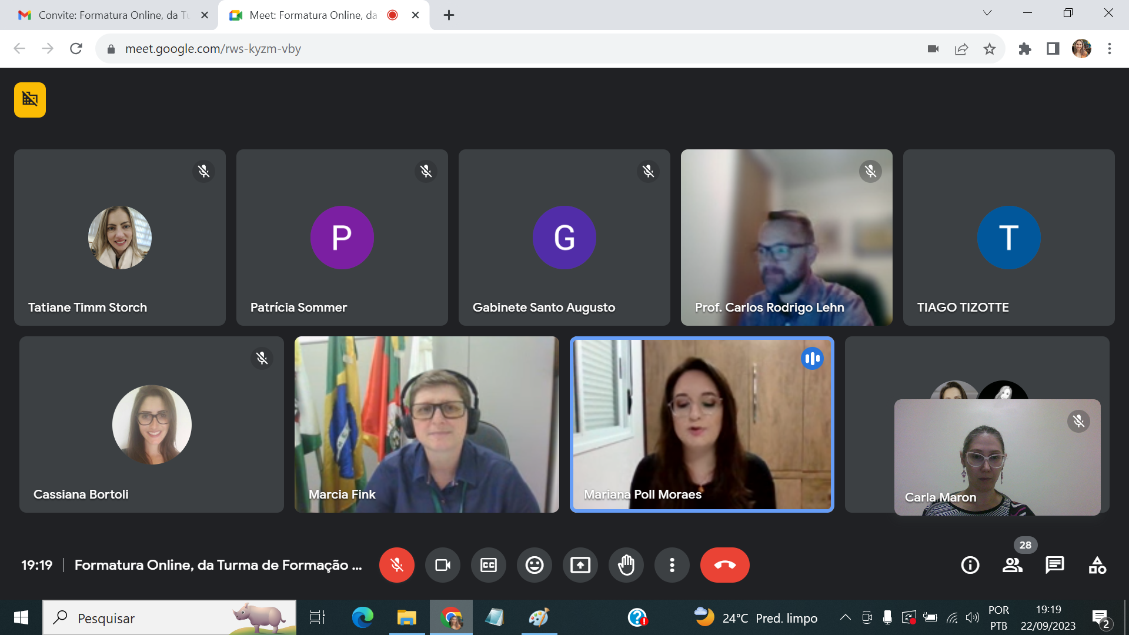Leave the call with the red hang-up button
This screenshot has height=635, width=1129.
(x=724, y=565)
